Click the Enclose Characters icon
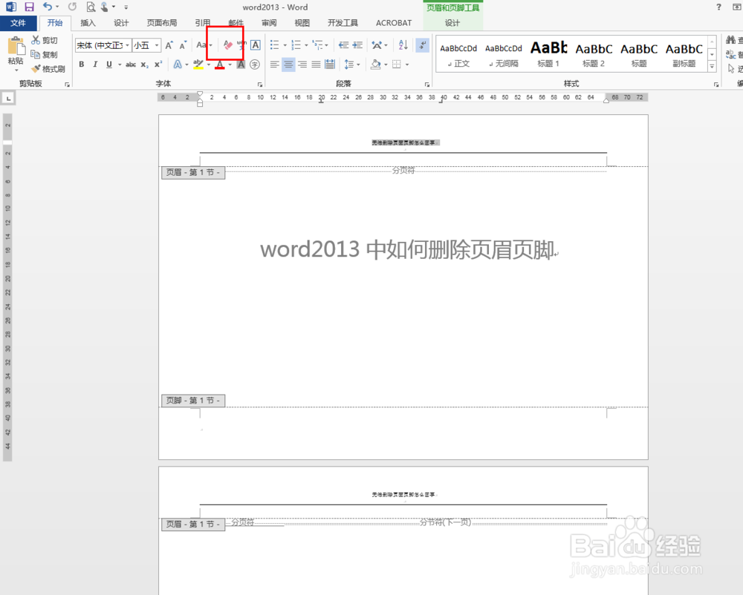The image size is (743, 595). coord(255,65)
